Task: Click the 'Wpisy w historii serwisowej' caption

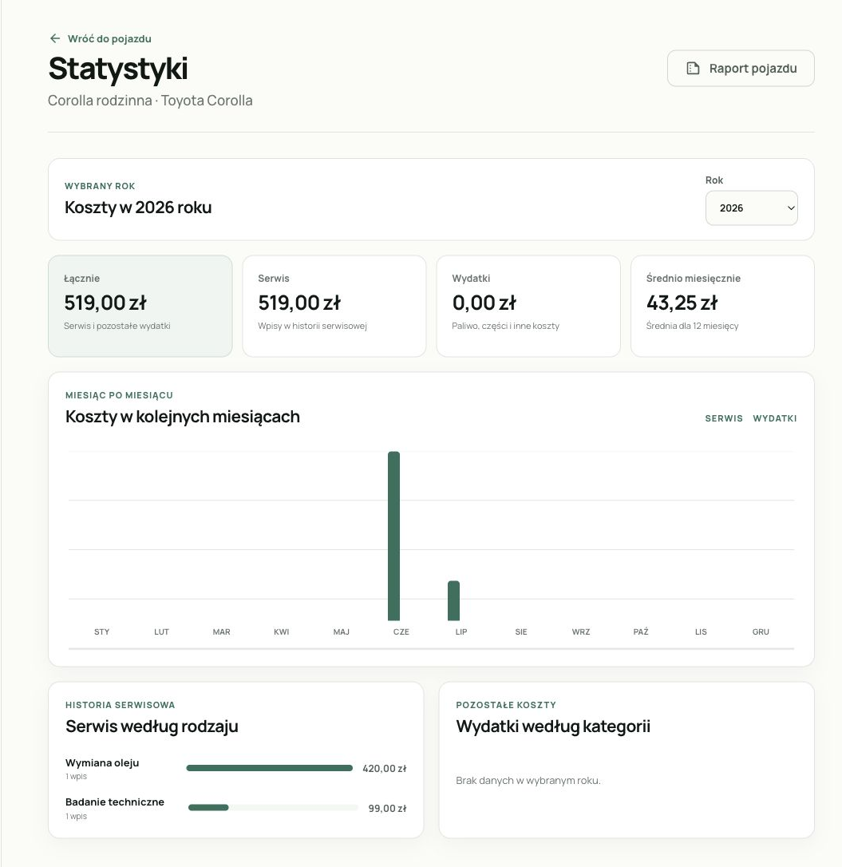Action: pos(312,327)
